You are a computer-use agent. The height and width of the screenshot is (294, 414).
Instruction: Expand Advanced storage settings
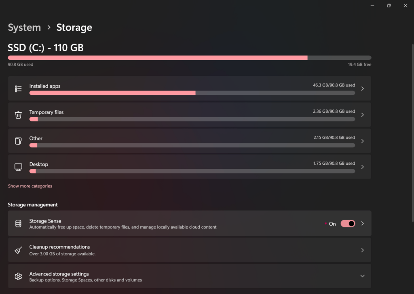point(362,276)
